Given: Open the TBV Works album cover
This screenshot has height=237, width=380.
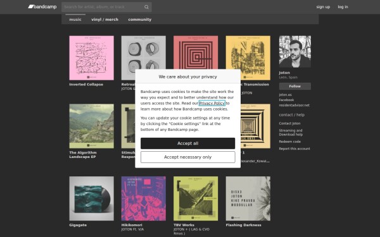Looking at the screenshot, I should pyautogui.click(x=196, y=198).
